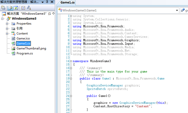Click Properties toolbar icon in Solution Explorer
Image resolution: width=188 pixels, height=113 pixels.
pyautogui.click(x=3, y=8)
